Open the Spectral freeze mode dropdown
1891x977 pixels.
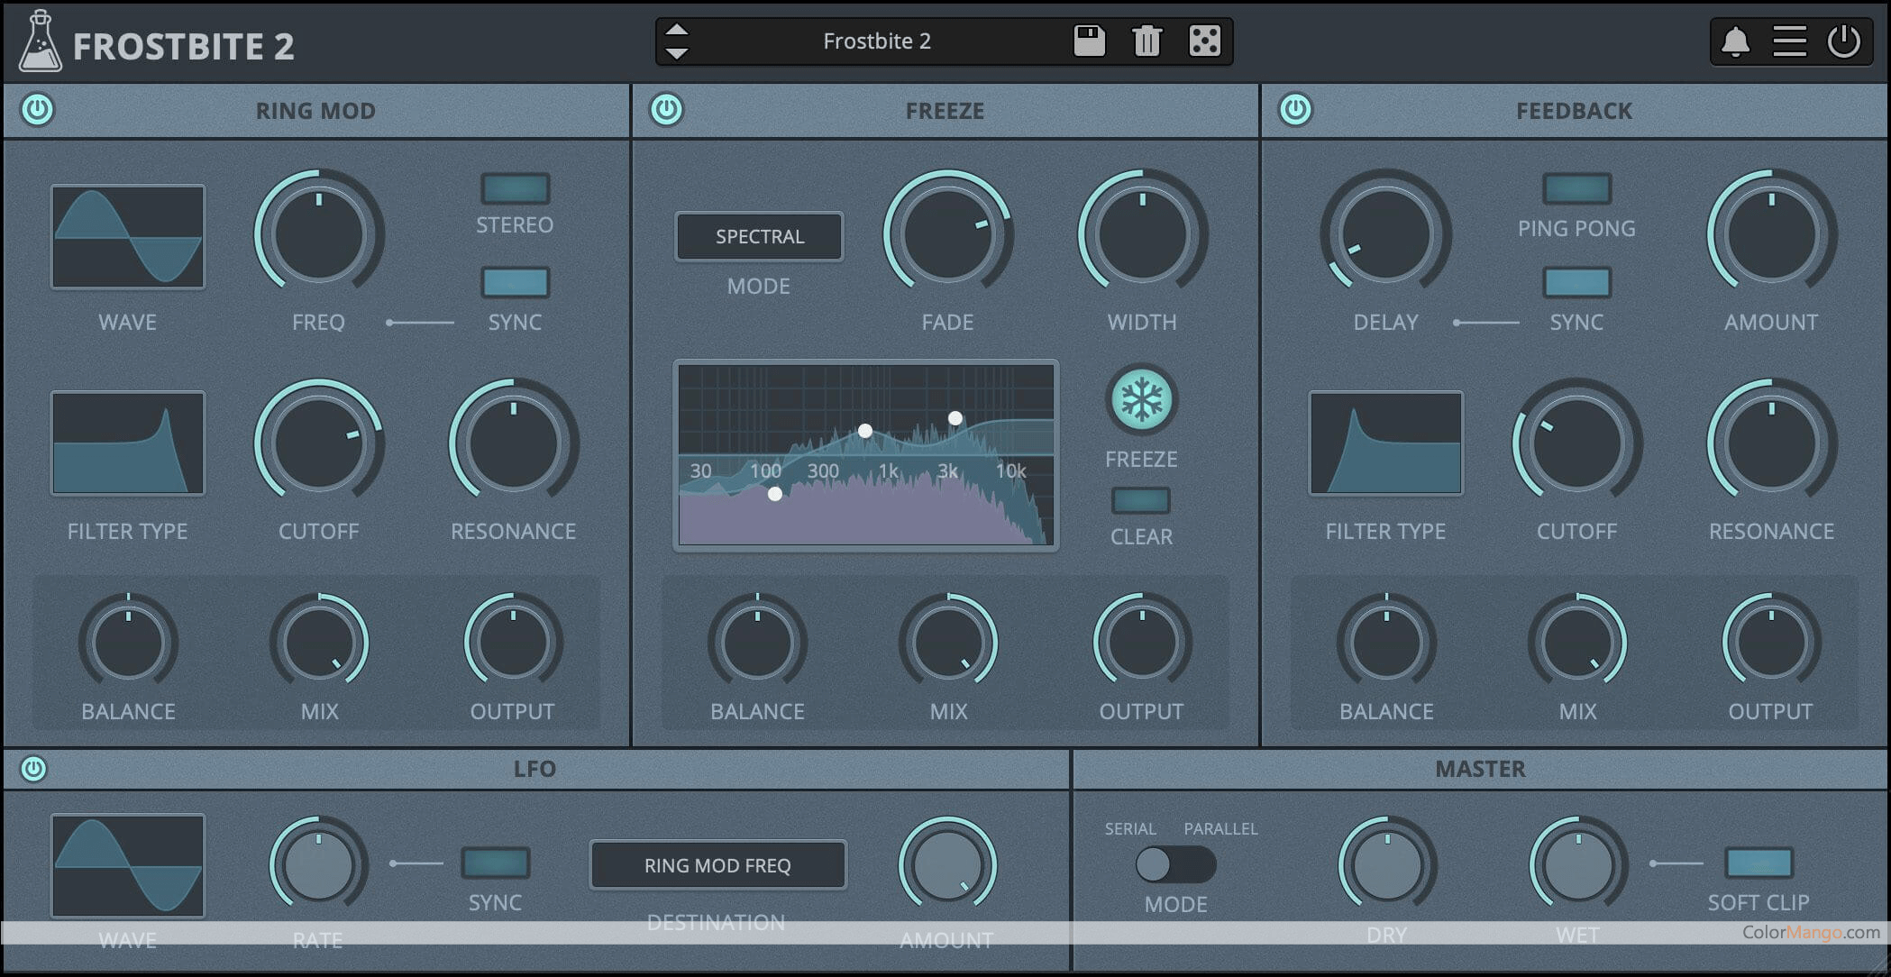click(759, 236)
